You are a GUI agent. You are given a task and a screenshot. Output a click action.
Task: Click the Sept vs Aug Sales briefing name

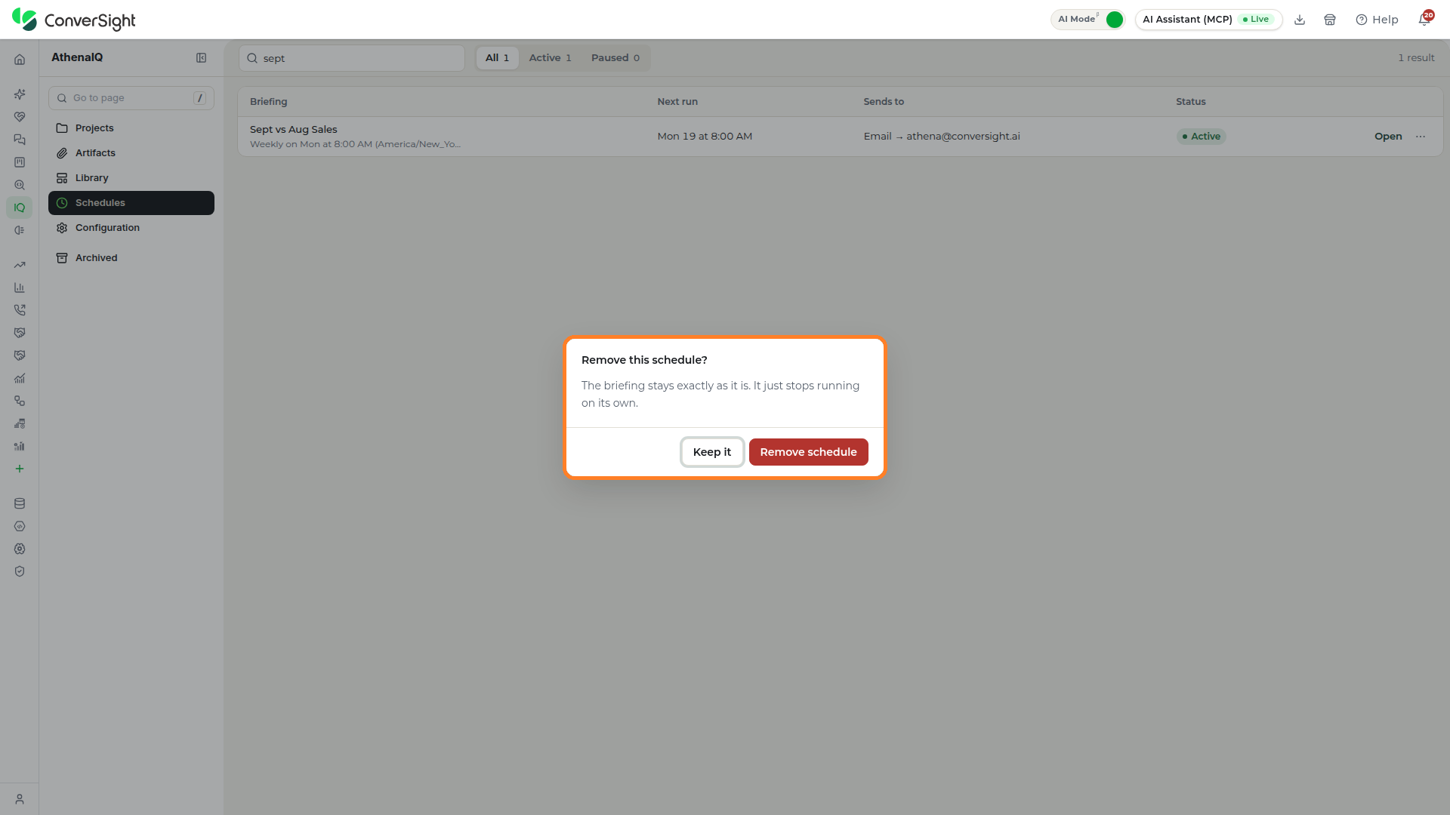pos(294,130)
